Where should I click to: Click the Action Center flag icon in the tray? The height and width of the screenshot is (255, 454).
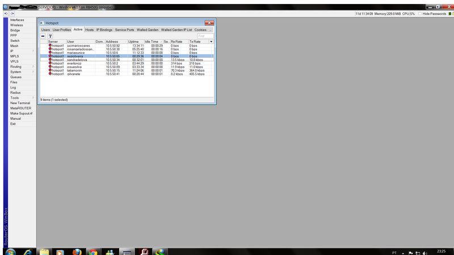pos(410,253)
